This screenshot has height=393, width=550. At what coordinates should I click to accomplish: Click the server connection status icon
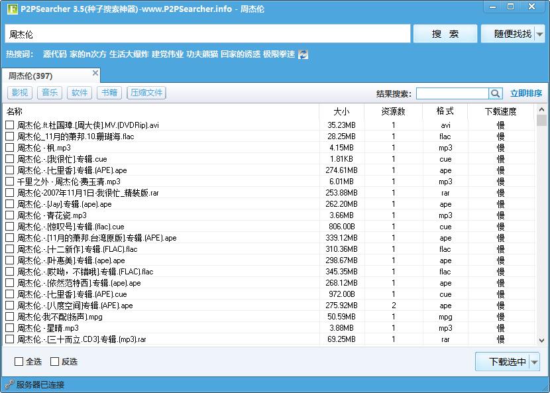(9, 384)
